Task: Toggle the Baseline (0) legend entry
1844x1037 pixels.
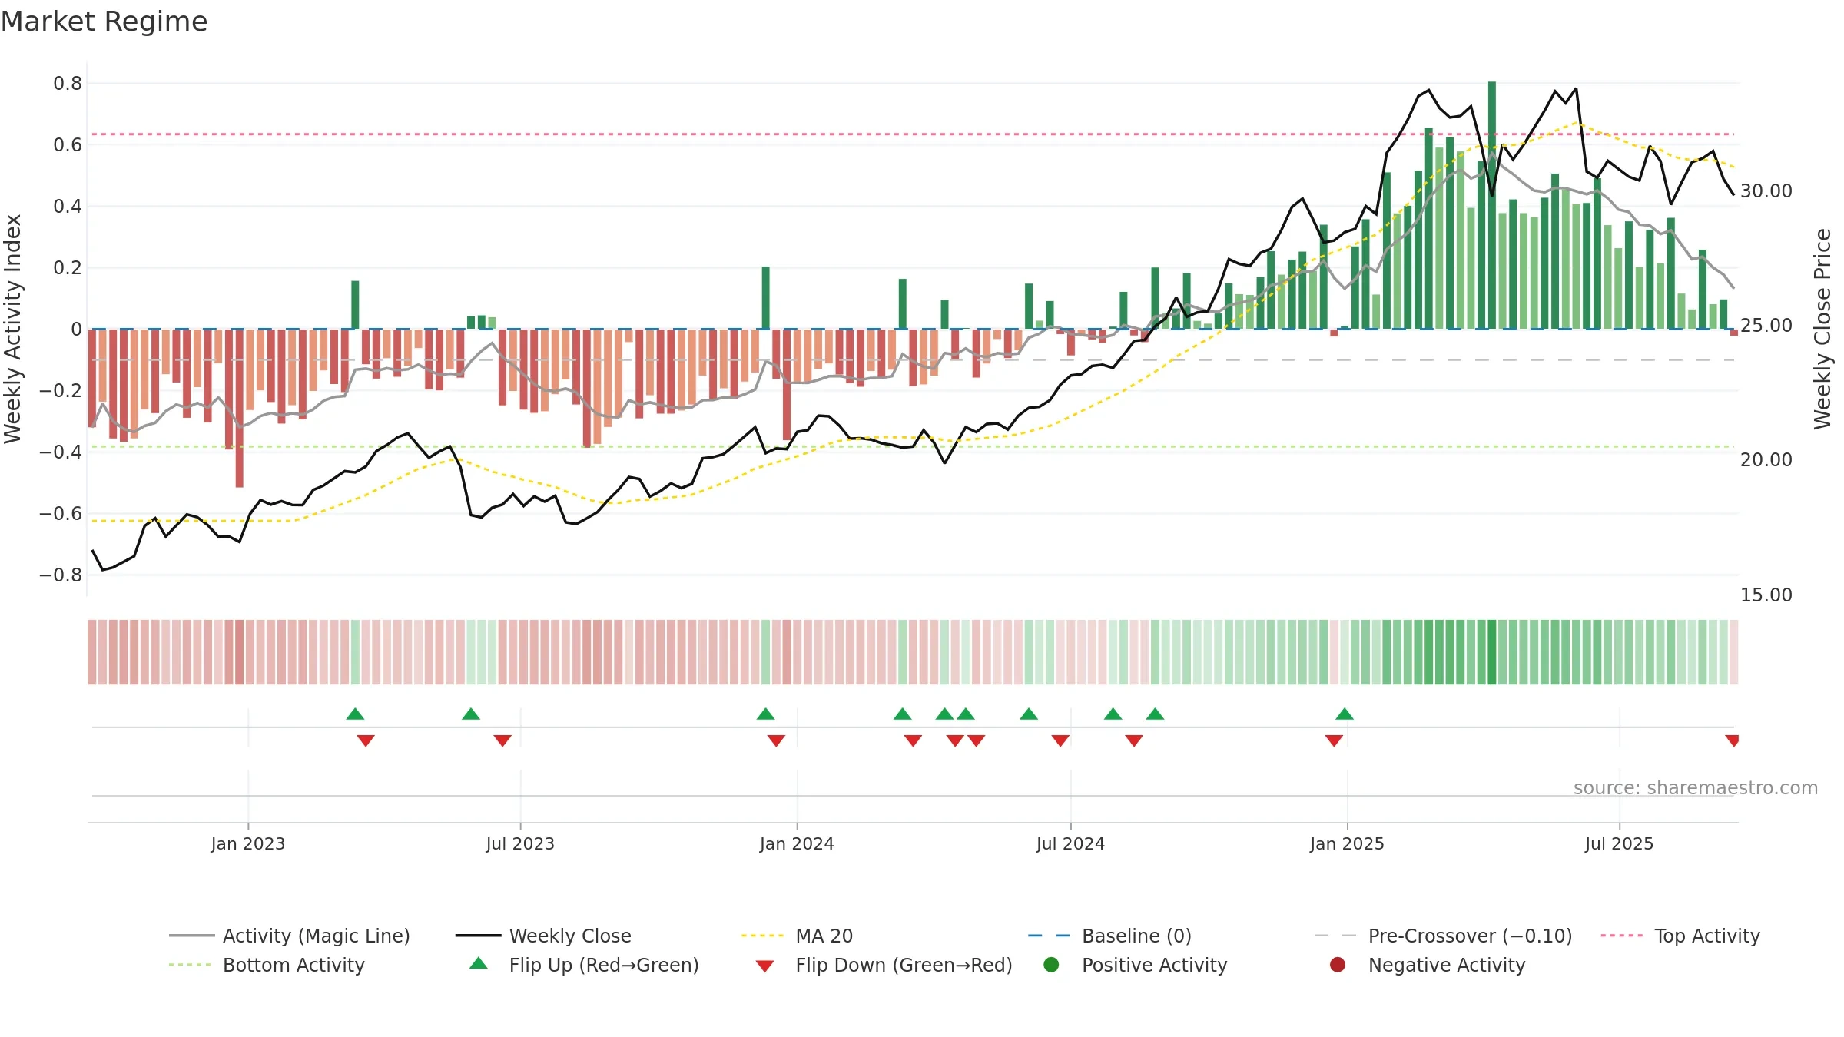Action: pos(1109,936)
